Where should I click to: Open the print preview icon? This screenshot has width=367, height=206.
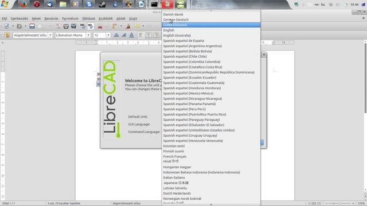point(73,26)
